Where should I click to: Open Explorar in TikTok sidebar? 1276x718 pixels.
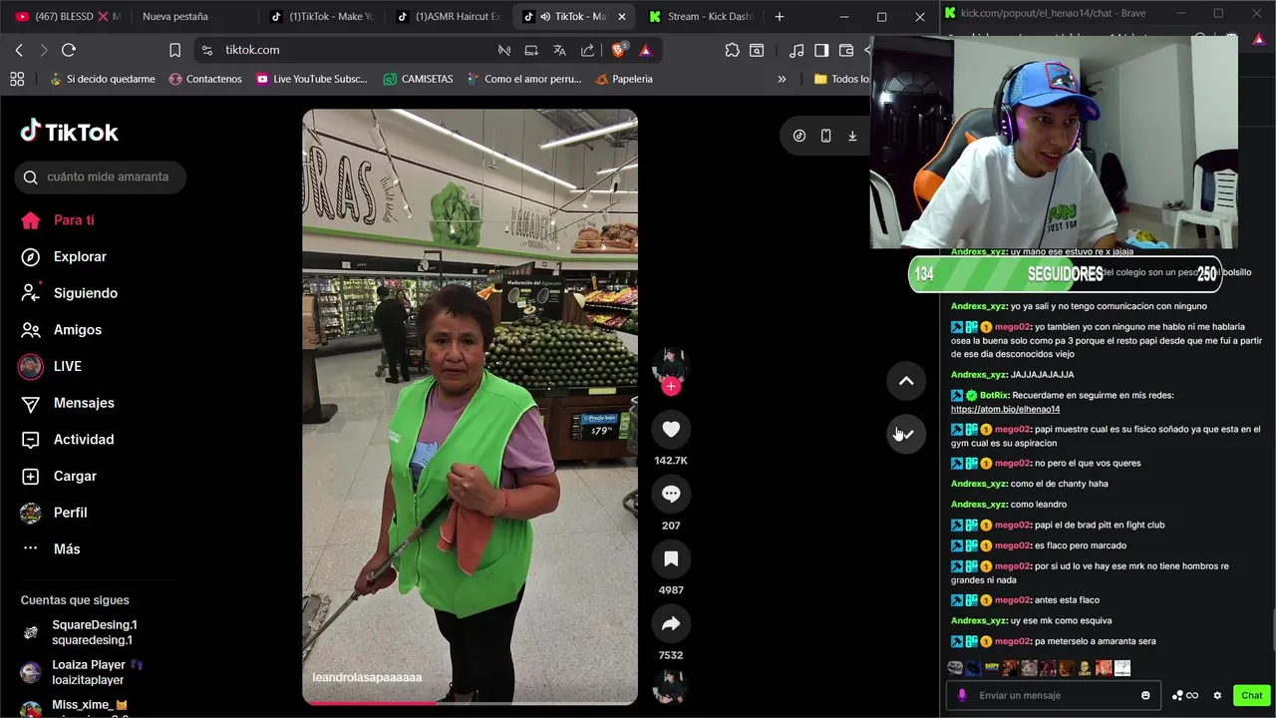pos(66,257)
